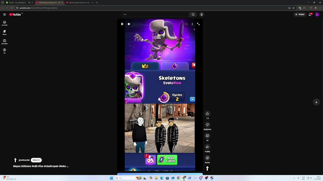Go to the YouTube home logo
This screenshot has width=323, height=181.
[15, 15]
